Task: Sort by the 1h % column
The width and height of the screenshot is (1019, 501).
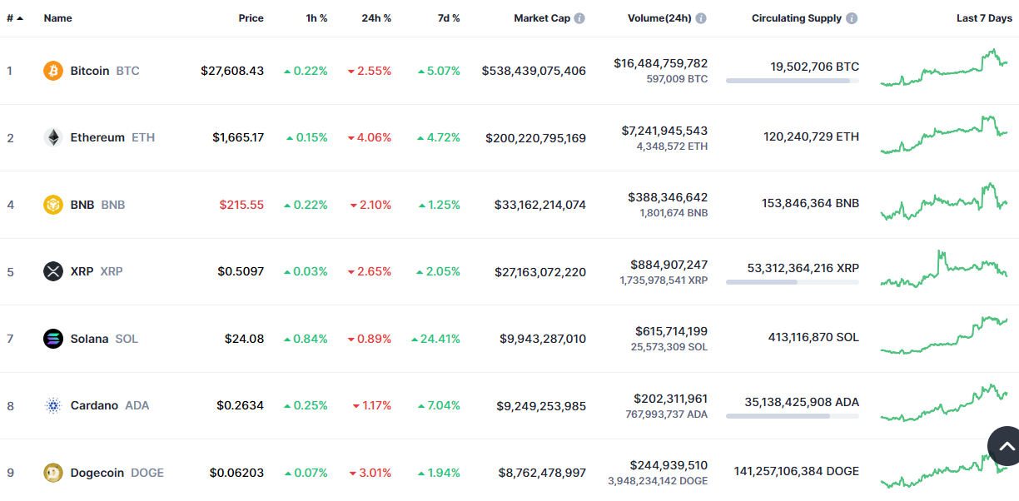Action: point(317,18)
